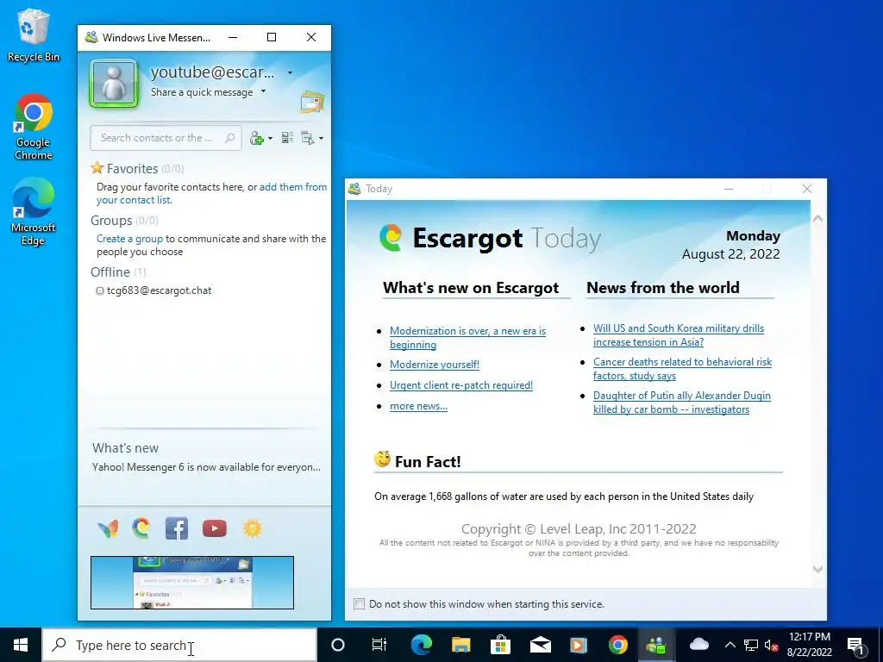Expand the Share a quick message arrow
The image size is (883, 662).
[263, 91]
